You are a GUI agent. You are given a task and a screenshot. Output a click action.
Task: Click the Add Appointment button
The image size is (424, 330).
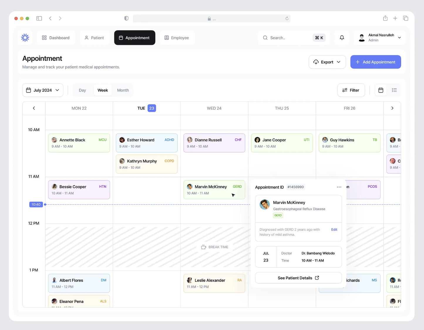376,62
